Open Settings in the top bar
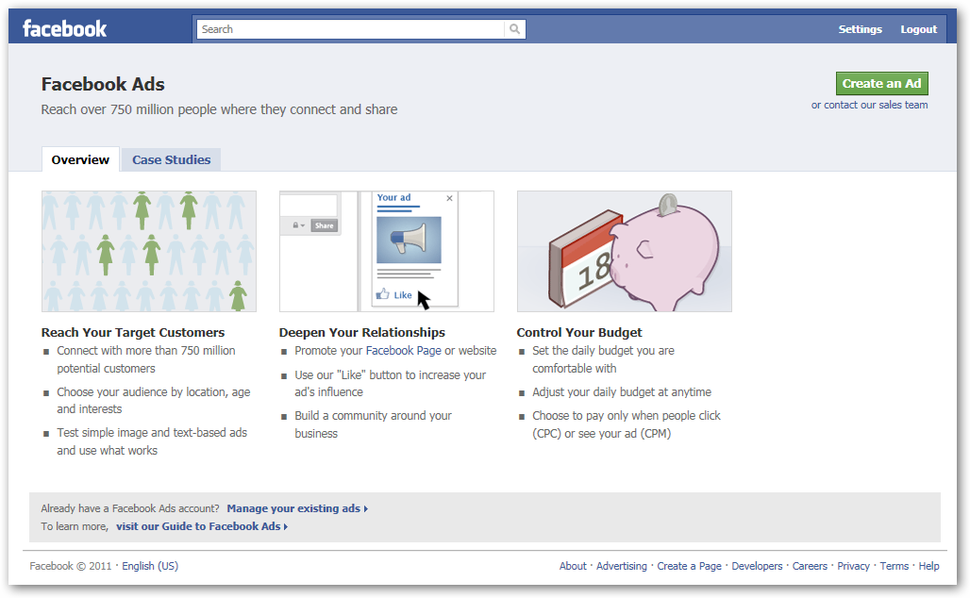This screenshot has width=970, height=598. tap(860, 29)
